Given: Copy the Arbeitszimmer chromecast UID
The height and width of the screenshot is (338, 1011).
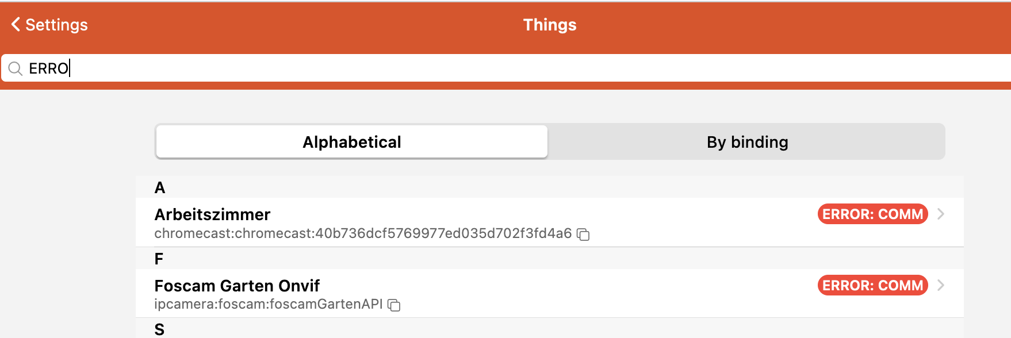Looking at the screenshot, I should [x=583, y=234].
